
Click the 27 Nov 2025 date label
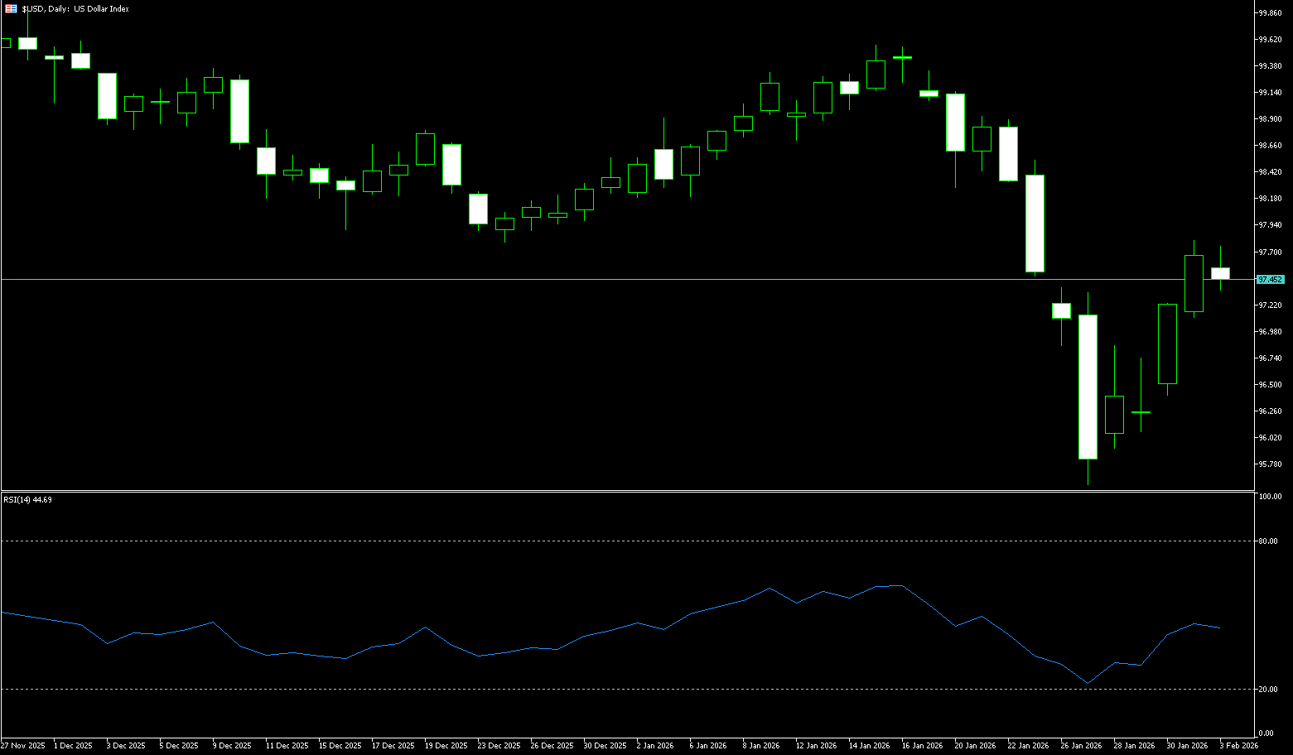(22, 746)
